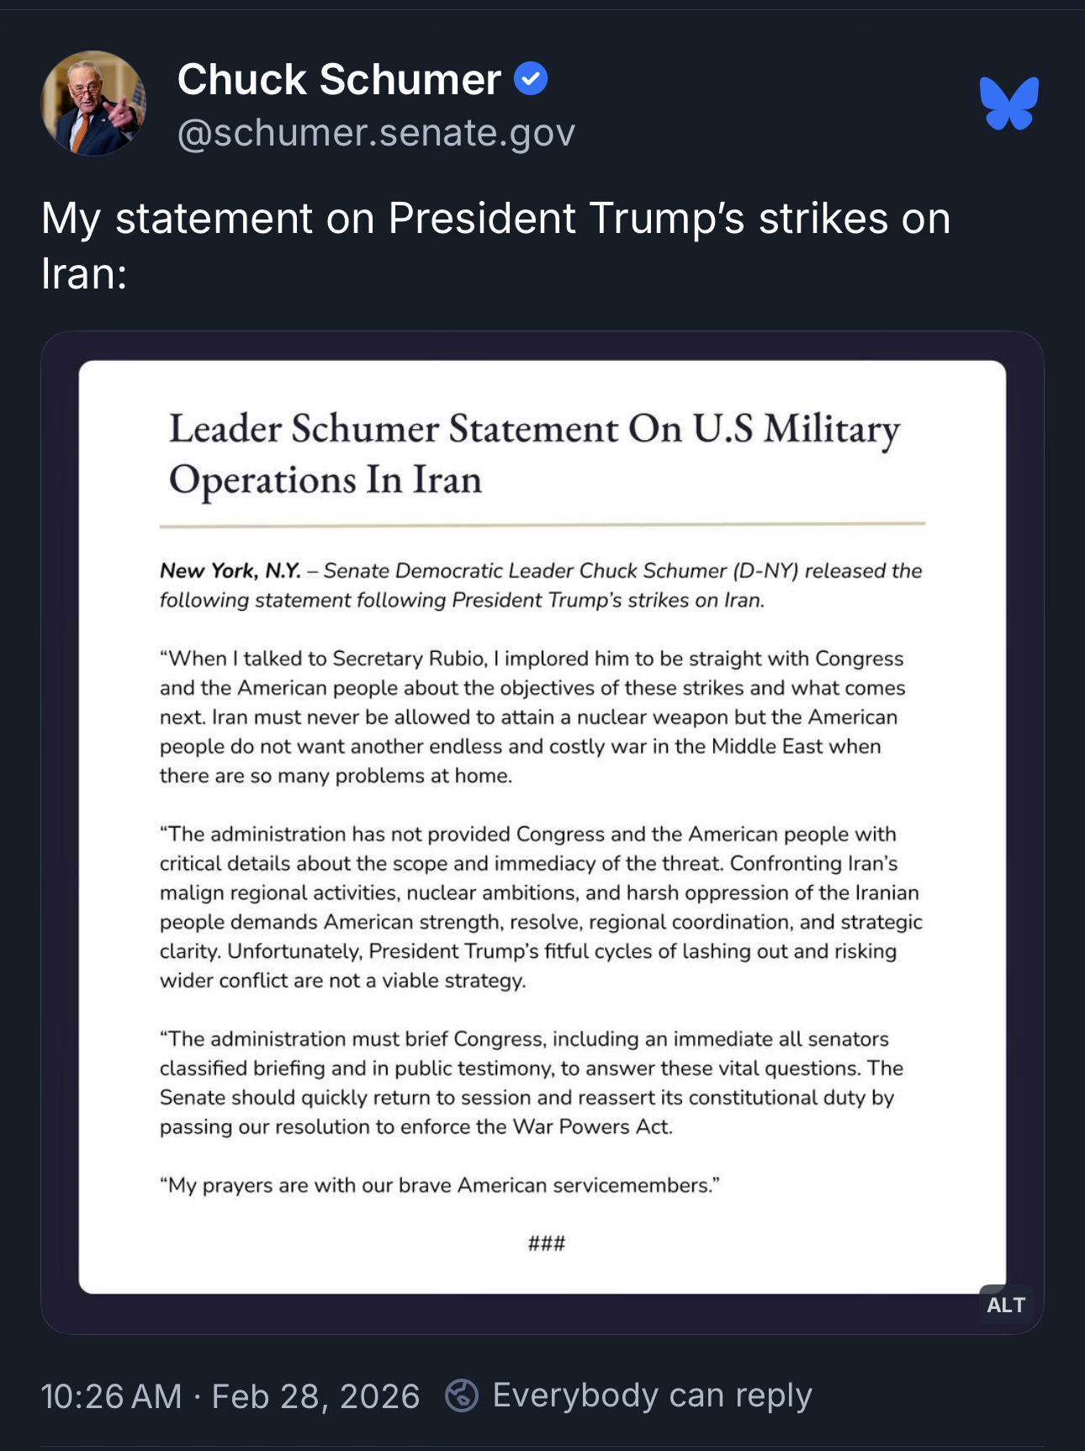
Task: Click the gold divider line under the headline
Action: click(542, 525)
